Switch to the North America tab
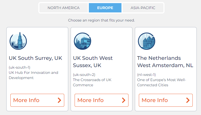The image size is (201, 115). point(63,8)
